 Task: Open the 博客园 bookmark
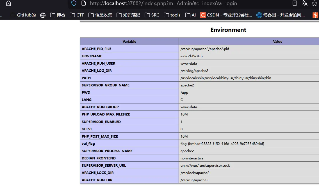pyautogui.click(x=281, y=15)
